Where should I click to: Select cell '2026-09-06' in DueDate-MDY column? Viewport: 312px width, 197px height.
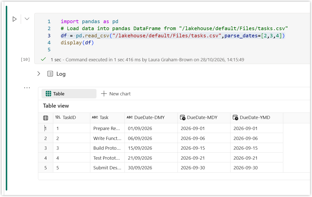204,138
